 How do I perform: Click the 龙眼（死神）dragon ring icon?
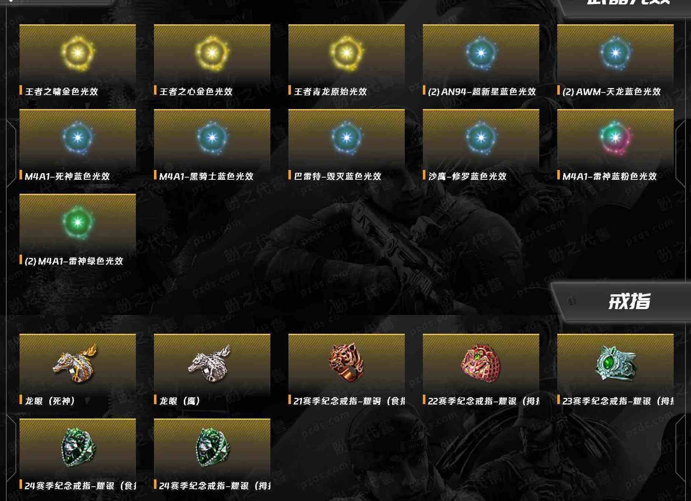coord(75,362)
